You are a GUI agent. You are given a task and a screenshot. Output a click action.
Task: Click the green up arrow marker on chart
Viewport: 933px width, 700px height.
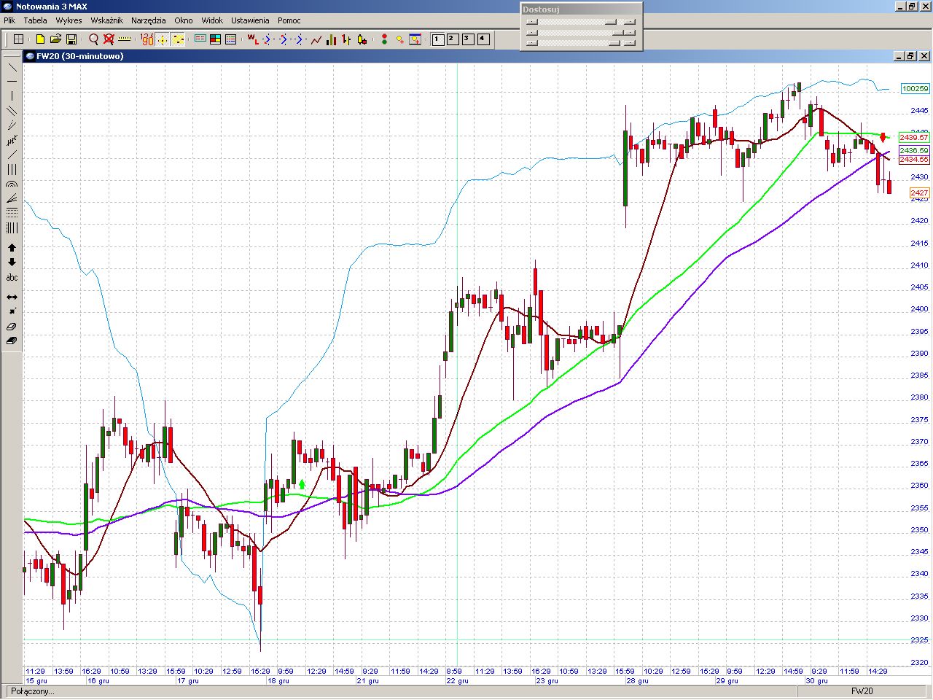point(302,483)
